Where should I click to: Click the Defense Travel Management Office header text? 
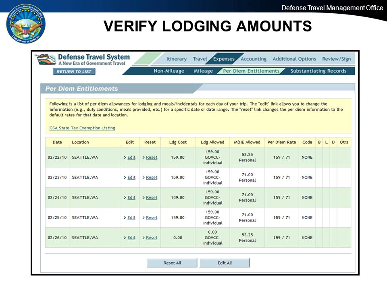click(332, 8)
